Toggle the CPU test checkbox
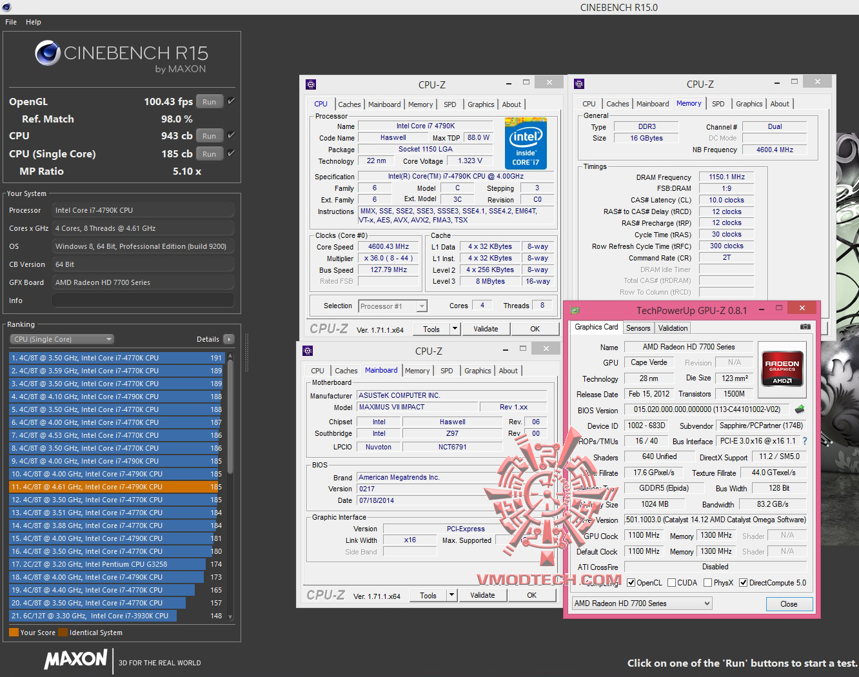The width and height of the screenshot is (859, 677). tap(231, 135)
